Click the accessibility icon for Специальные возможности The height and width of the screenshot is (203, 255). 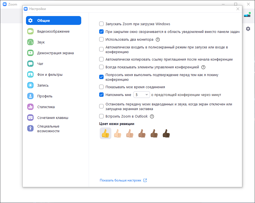click(30, 128)
